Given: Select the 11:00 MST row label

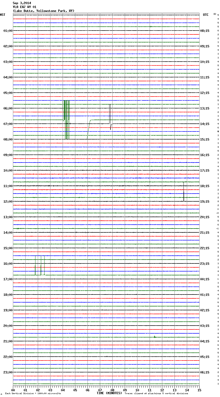Looking at the screenshot, I should 8,186.
